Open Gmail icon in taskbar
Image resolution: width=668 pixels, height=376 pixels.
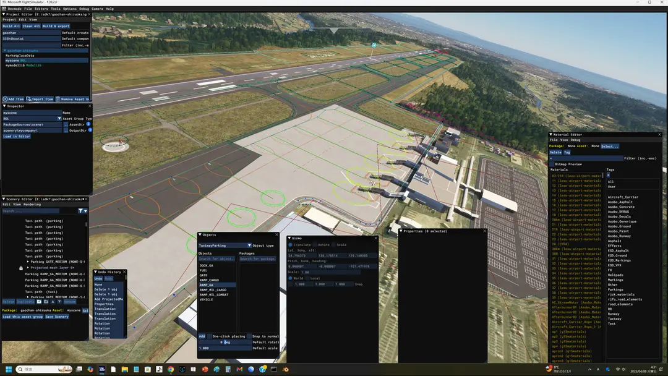click(239, 369)
